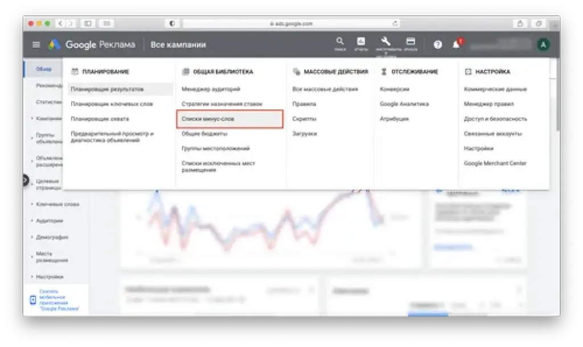This screenshot has height=347, width=583.
Task: Reload the page in Safari
Action: tap(395, 23)
